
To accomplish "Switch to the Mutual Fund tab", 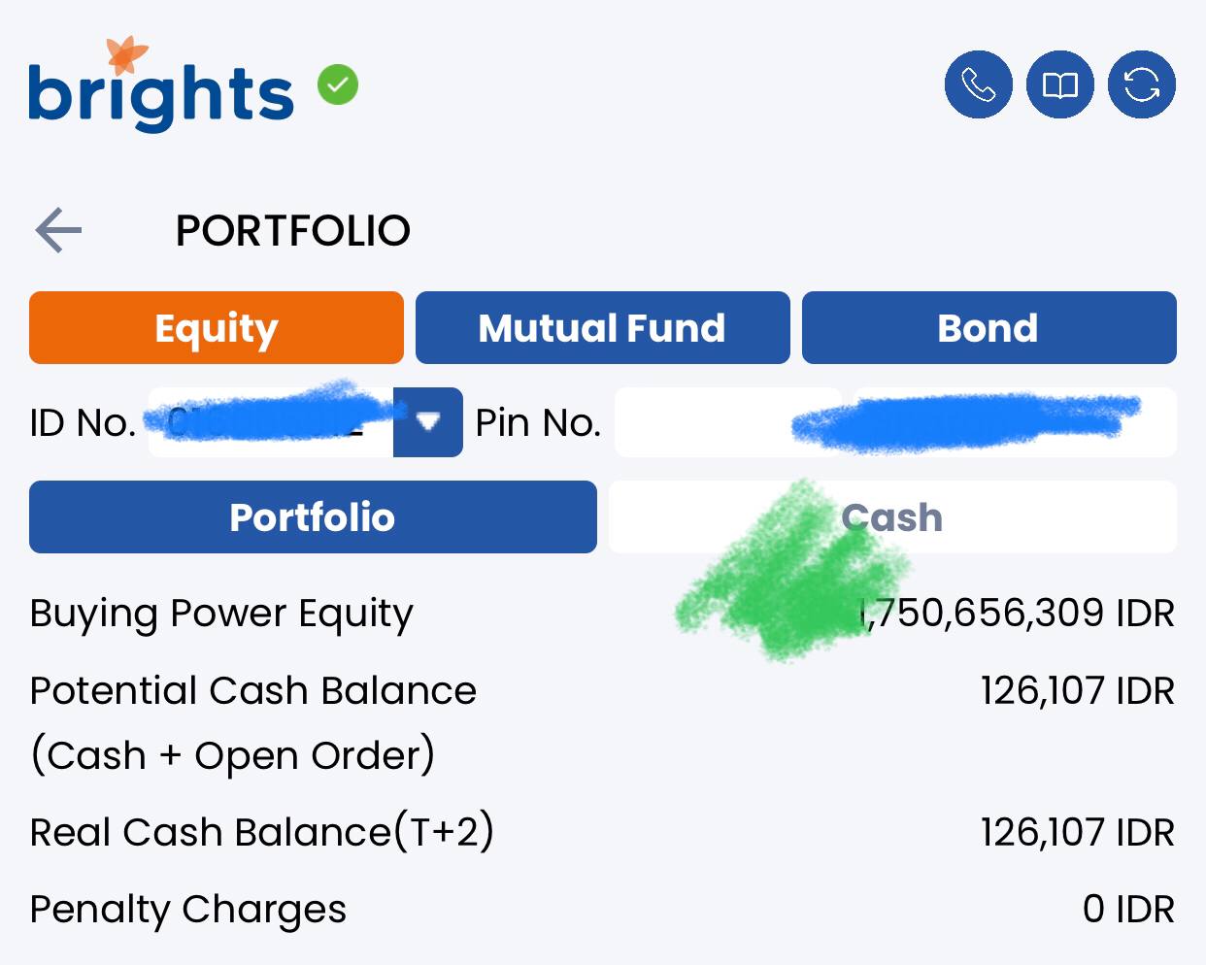I will 602,328.
